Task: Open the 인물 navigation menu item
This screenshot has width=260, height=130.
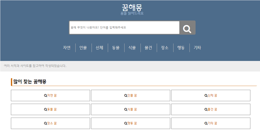Action: 83,48
